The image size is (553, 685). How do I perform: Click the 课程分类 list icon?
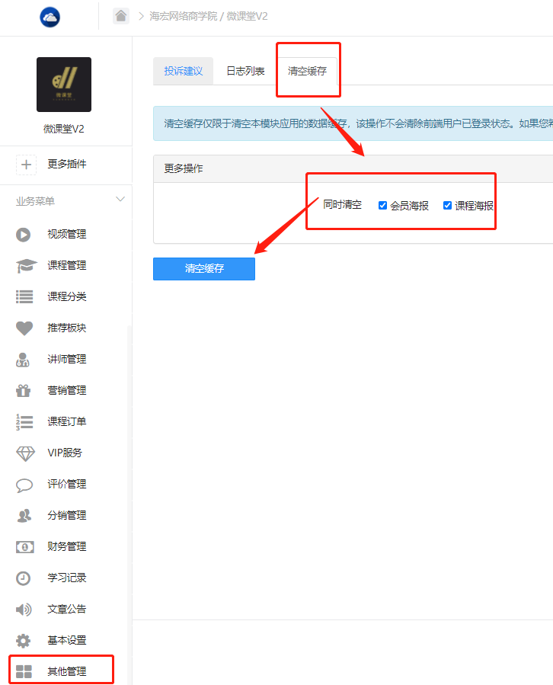(24, 296)
